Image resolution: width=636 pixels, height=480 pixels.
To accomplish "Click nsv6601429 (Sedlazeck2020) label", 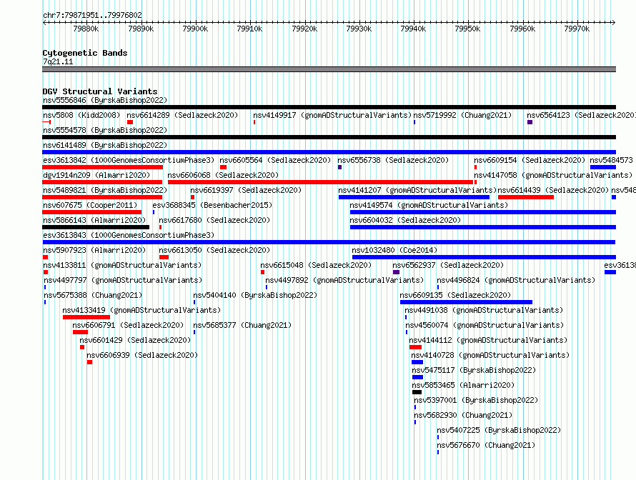I will pos(135,340).
